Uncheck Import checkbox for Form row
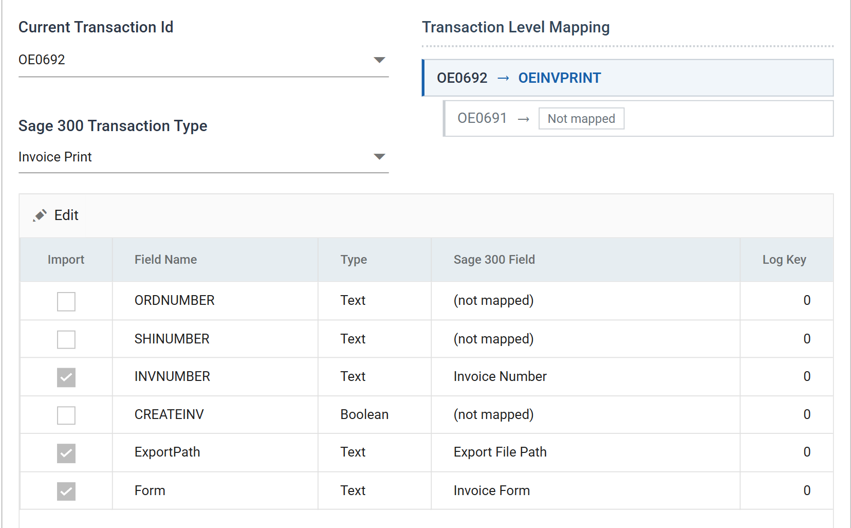Viewport: 851px width, 528px height. coord(66,491)
